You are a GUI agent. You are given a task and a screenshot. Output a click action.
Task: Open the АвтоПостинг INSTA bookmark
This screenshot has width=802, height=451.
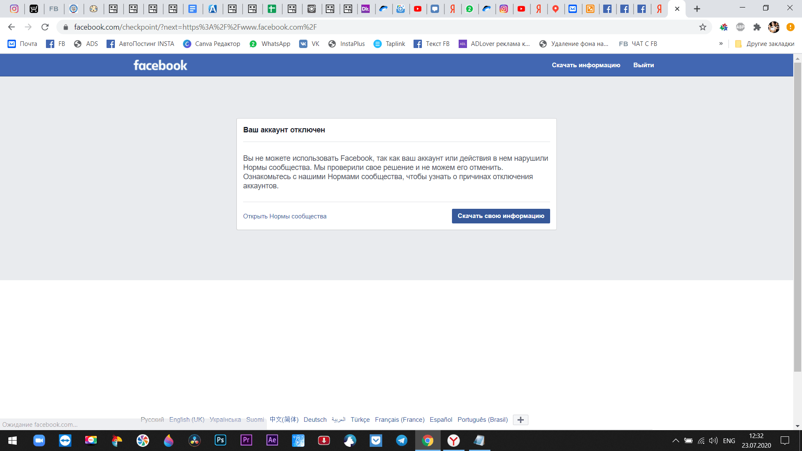tap(140, 44)
